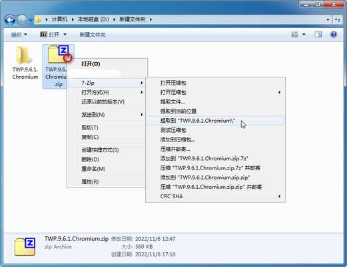Click the folder icon in the address bar
Viewport: 347px width, 267px height.
39,19
